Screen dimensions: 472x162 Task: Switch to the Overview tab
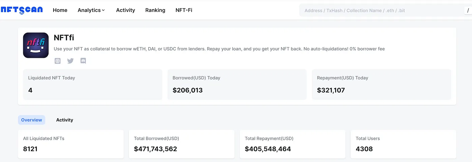(x=32, y=120)
